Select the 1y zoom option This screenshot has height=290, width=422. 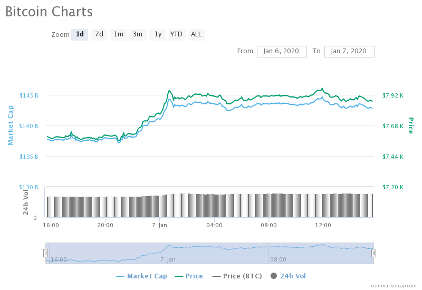(x=158, y=34)
